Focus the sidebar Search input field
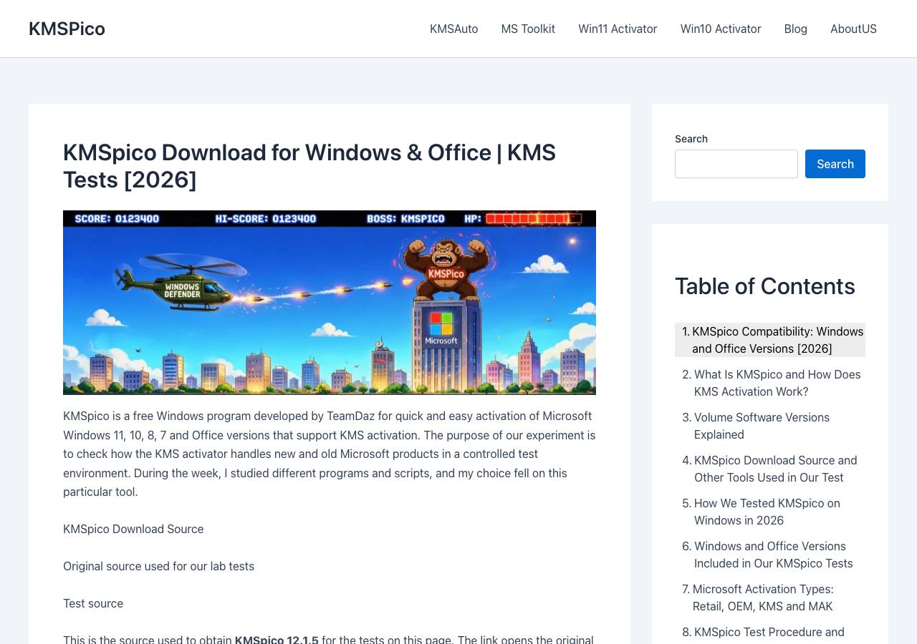The height and width of the screenshot is (644, 917). 736,164
